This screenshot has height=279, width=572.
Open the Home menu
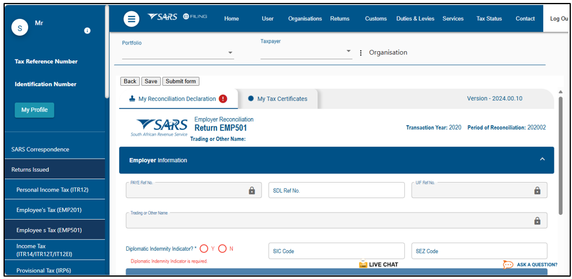point(232,19)
